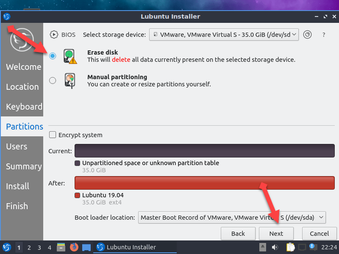Click the clipboard tray icon
Viewport: 339px width, 254px height.
tap(290, 247)
